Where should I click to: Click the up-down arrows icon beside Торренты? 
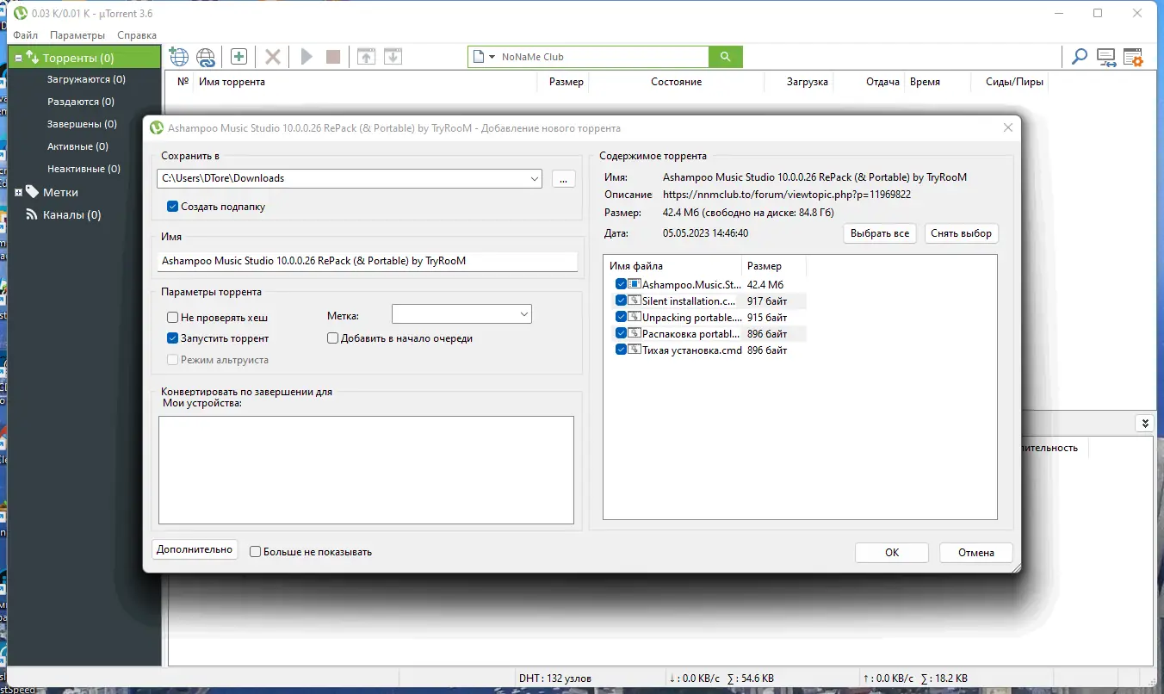(x=33, y=58)
